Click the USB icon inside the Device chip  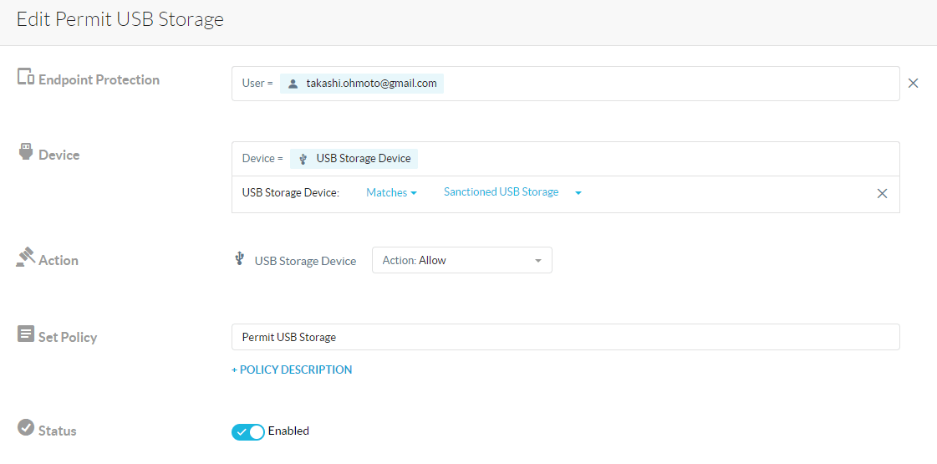click(x=303, y=159)
